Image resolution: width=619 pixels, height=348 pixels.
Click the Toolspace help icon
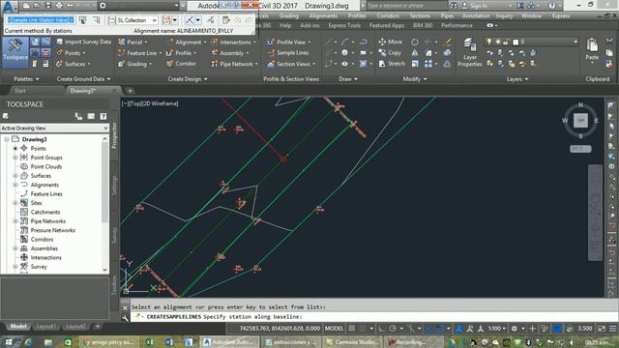click(103, 116)
